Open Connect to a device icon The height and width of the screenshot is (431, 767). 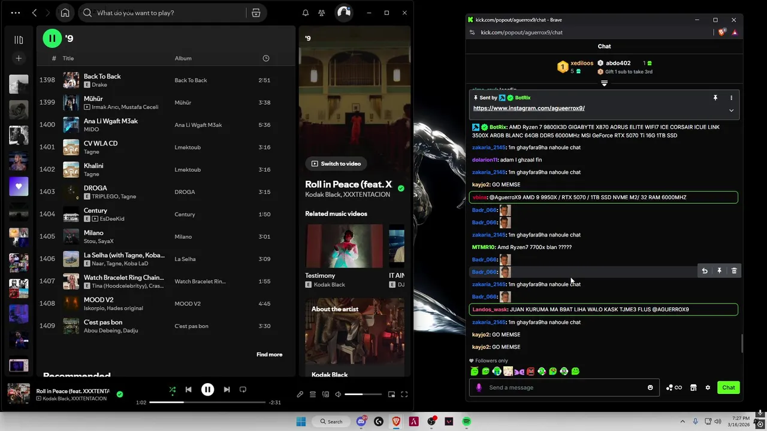pos(325,394)
